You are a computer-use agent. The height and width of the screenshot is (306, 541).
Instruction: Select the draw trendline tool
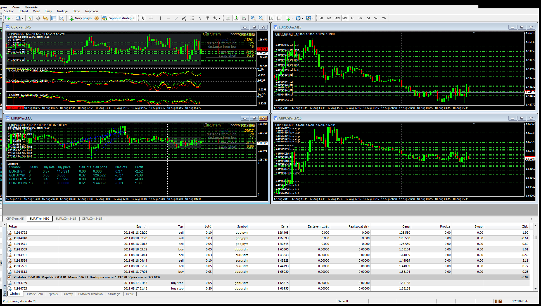[x=176, y=18]
